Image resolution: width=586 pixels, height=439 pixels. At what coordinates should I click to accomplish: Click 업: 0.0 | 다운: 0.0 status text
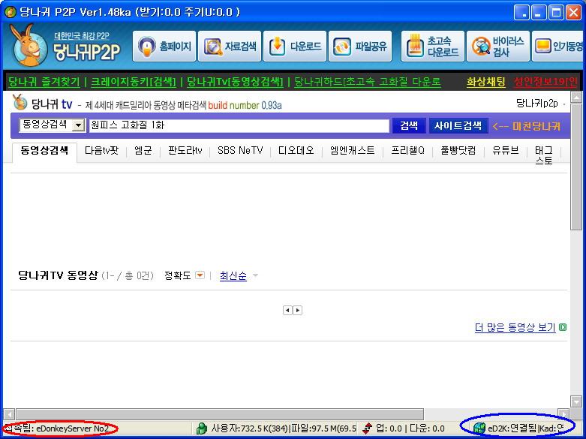click(x=410, y=428)
